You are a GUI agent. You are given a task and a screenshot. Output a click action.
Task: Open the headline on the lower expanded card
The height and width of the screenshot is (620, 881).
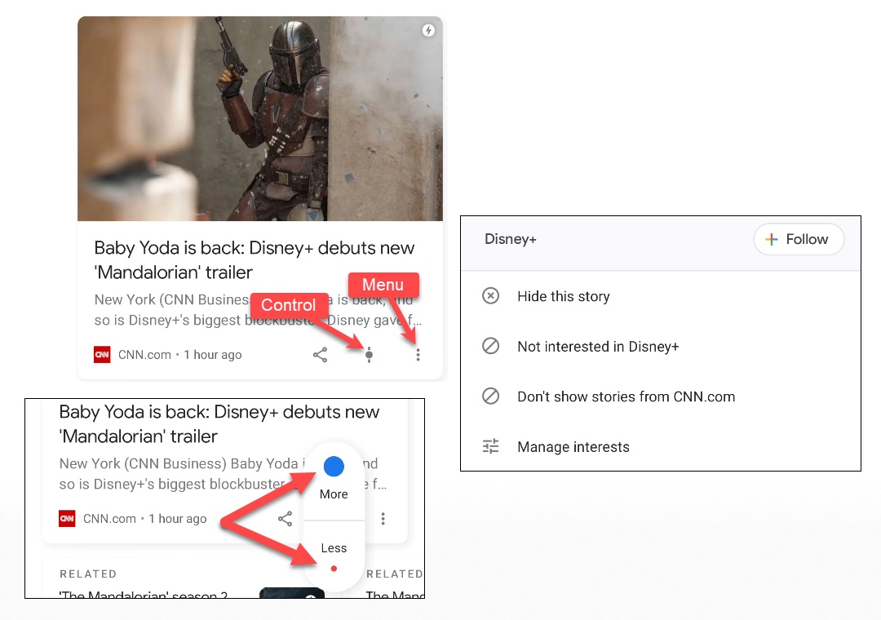click(x=219, y=424)
